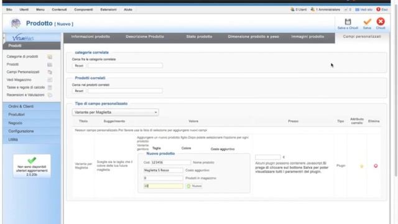Click Vedi sito link in status bar
The image size is (398, 224).
coord(366,10)
